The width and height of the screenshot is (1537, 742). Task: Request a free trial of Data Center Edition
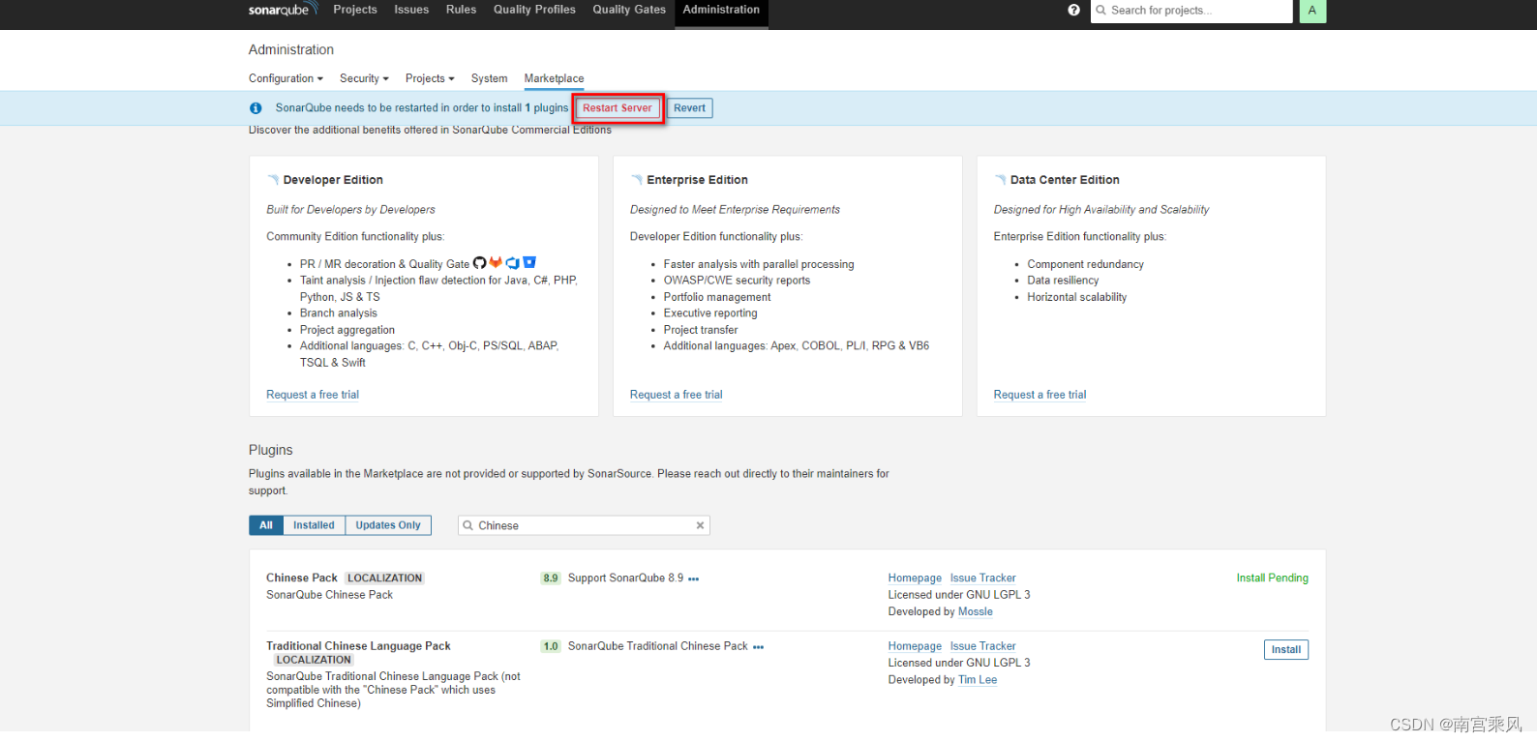click(1040, 395)
